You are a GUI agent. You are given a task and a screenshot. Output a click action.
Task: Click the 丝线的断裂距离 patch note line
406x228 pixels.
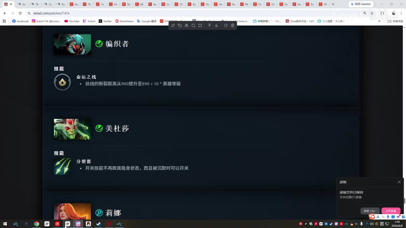133,84
